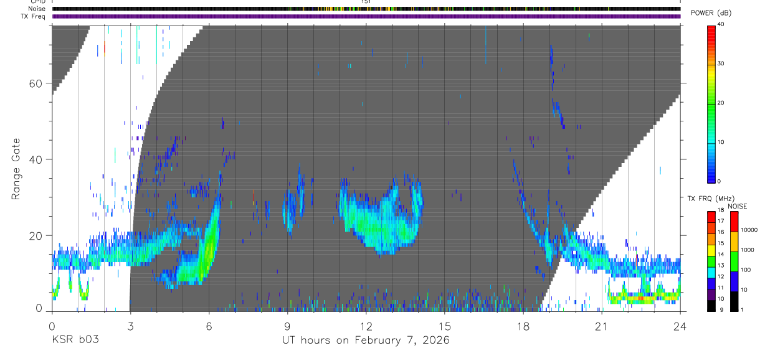Click the 21 hour tick on the UT axis
Image resolution: width=765 pixels, height=353 pixels.
pos(602,326)
